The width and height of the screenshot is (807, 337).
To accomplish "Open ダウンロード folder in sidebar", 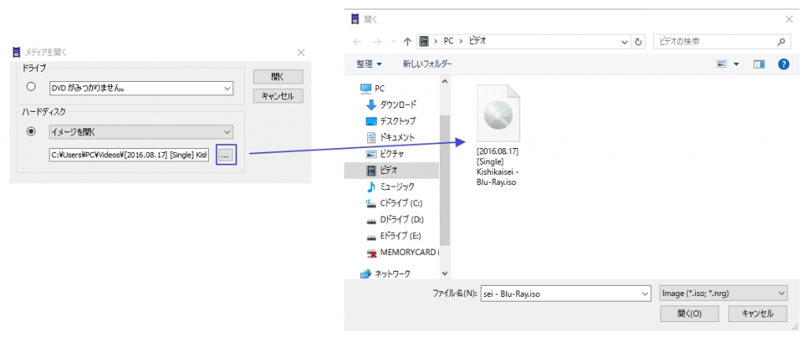I will pos(398,104).
